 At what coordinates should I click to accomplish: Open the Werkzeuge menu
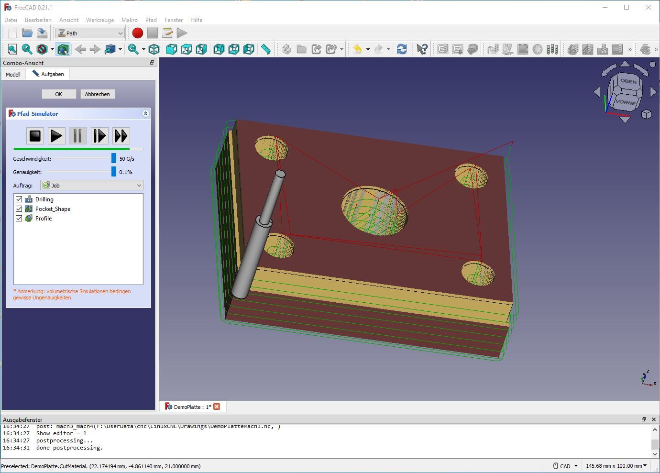point(99,20)
